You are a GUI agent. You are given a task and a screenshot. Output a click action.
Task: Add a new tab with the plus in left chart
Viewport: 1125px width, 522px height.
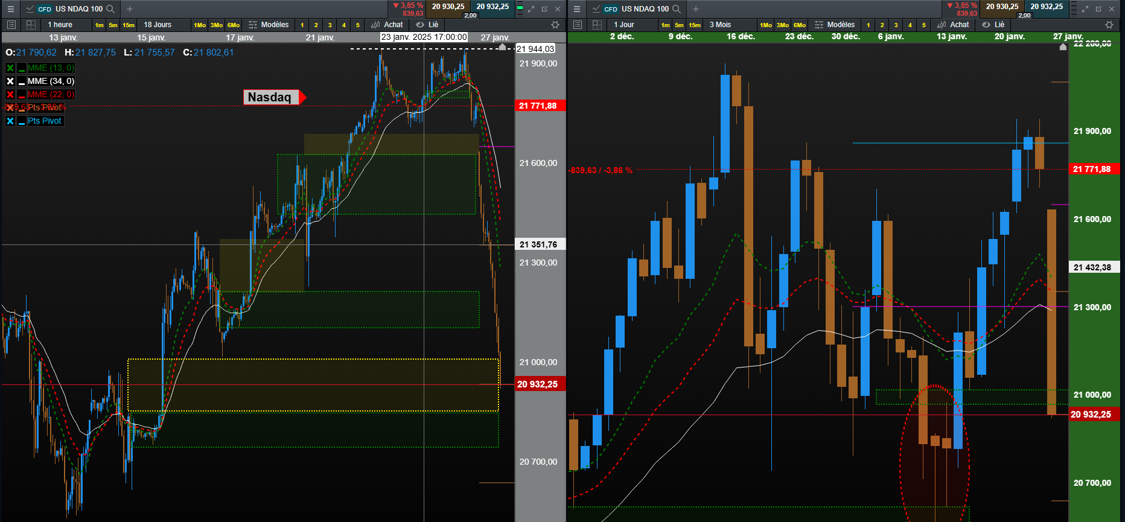click(130, 9)
